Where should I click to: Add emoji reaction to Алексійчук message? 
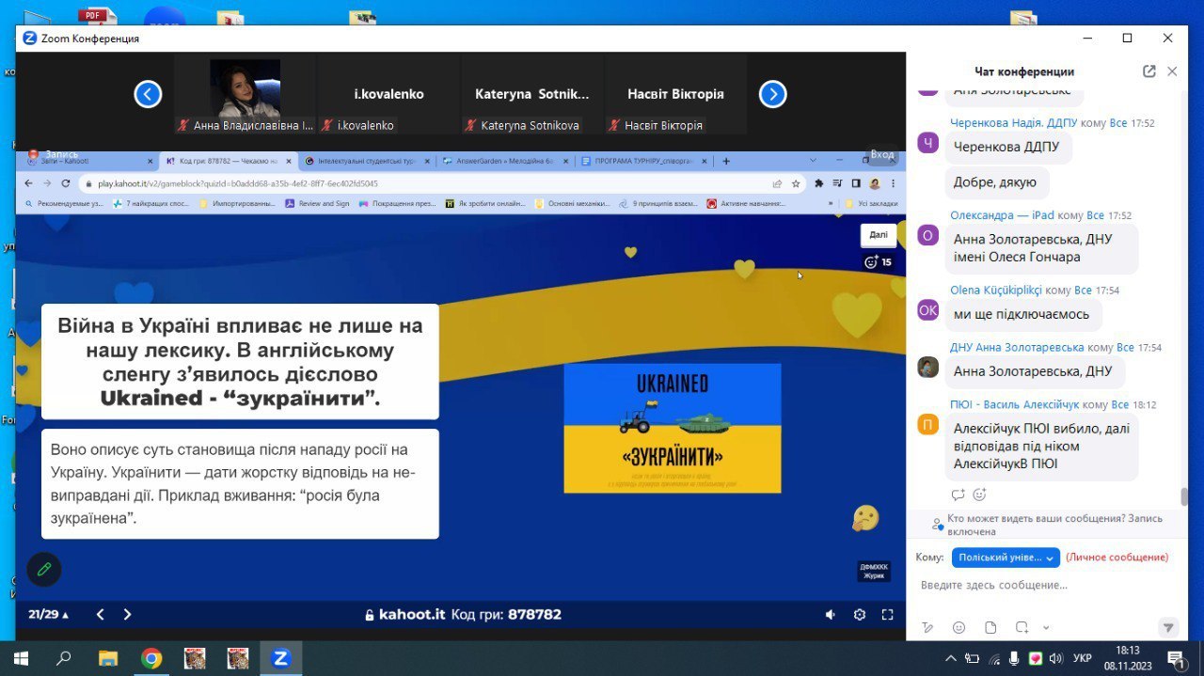979,495
